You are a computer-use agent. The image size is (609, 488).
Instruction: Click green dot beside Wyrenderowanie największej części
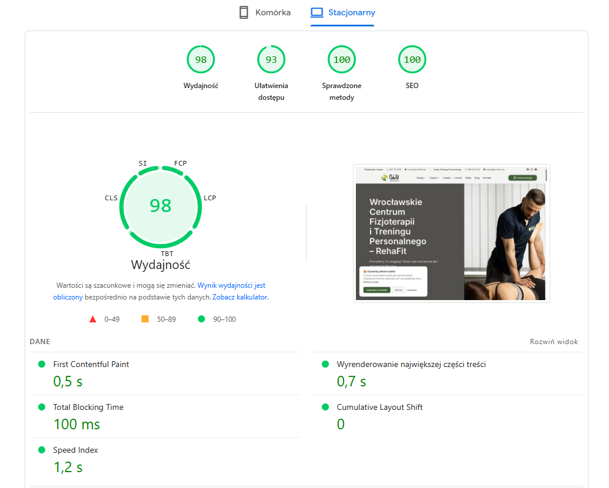(x=325, y=364)
